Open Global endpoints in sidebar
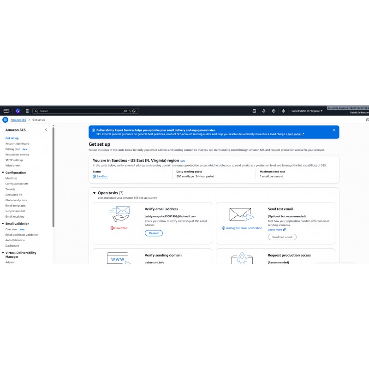The height and width of the screenshot is (369, 369). [16, 200]
